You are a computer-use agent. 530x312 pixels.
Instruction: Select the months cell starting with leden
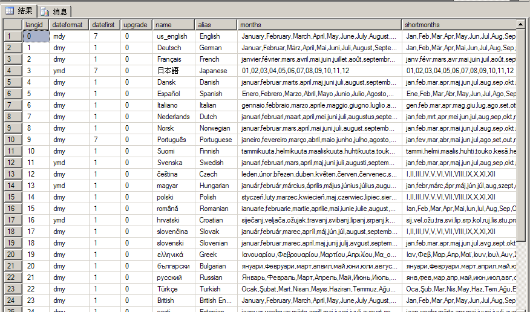(319, 174)
